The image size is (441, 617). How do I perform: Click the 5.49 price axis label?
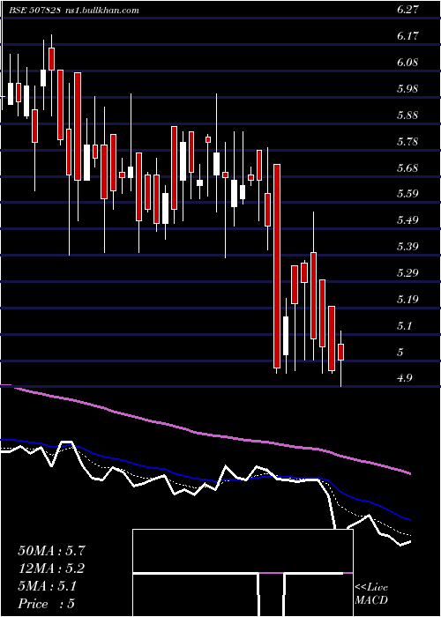407,220
